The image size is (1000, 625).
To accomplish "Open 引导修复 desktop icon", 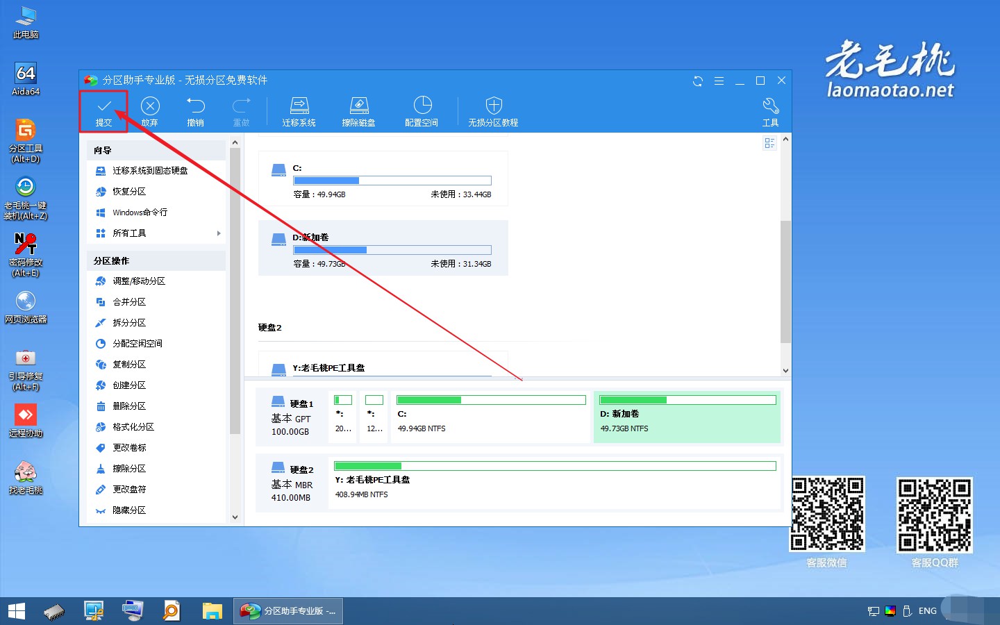I will [26, 369].
